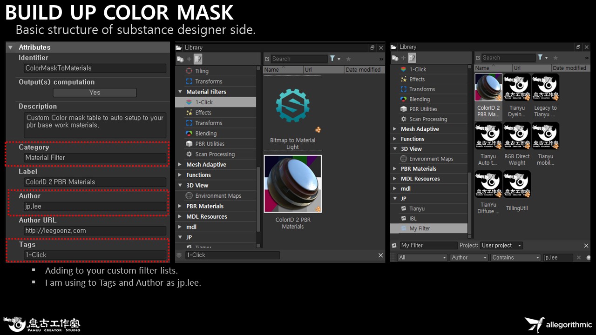Open Effects under Material Filters, middle Library

point(216,113)
